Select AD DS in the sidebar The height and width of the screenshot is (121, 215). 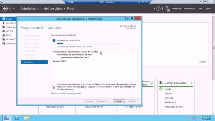[8, 31]
